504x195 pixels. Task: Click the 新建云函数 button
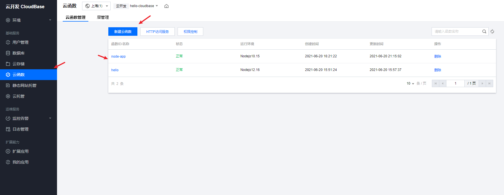123,32
